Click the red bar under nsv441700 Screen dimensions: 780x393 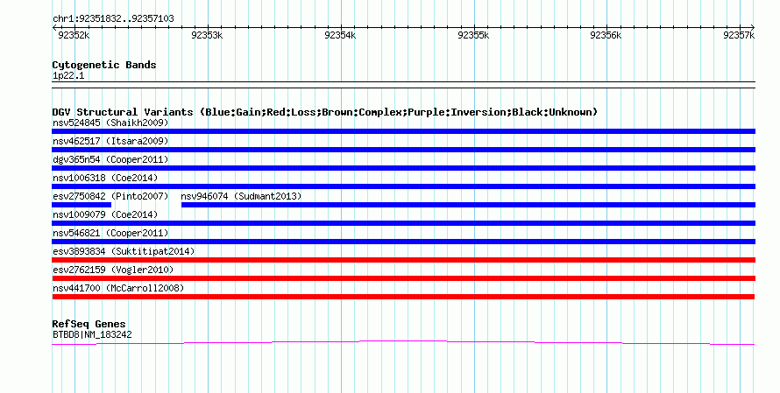(x=403, y=297)
